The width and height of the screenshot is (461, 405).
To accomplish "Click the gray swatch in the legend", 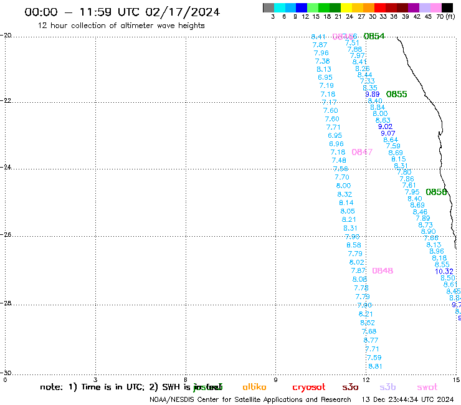I will pyautogui.click(x=269, y=7).
